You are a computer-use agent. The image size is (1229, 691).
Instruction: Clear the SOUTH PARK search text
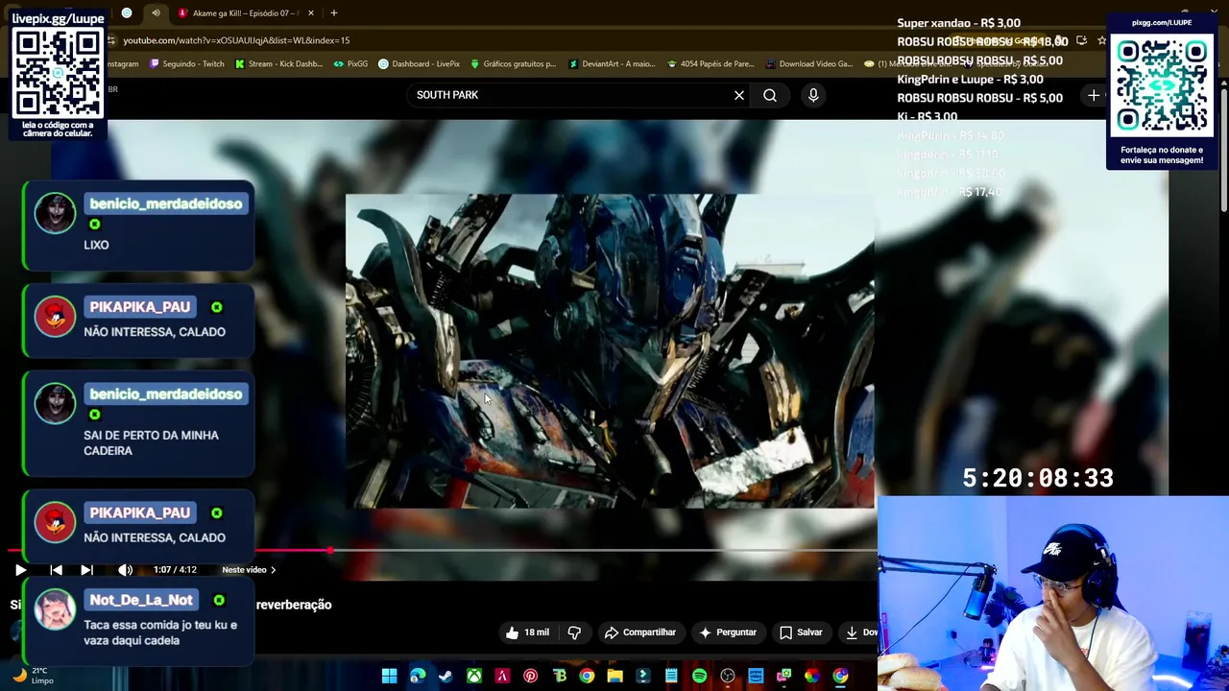pyautogui.click(x=739, y=95)
